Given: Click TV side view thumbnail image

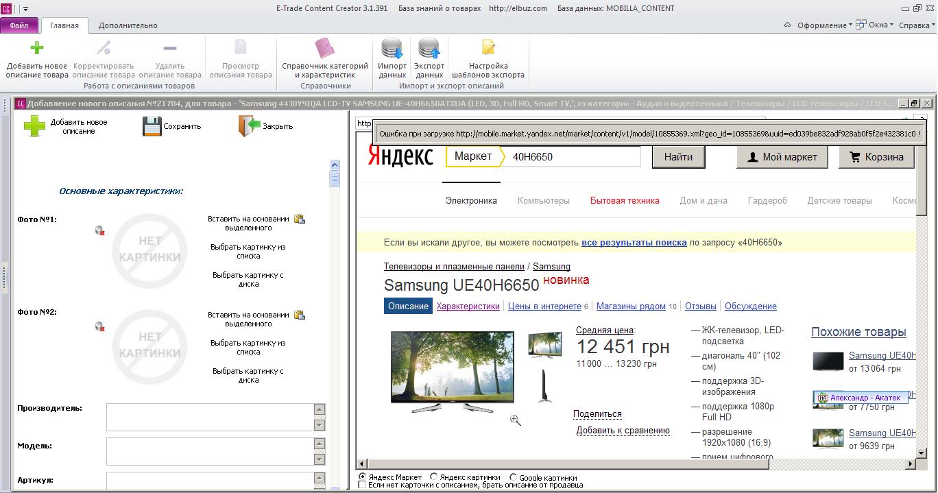Looking at the screenshot, I should click(x=544, y=385).
